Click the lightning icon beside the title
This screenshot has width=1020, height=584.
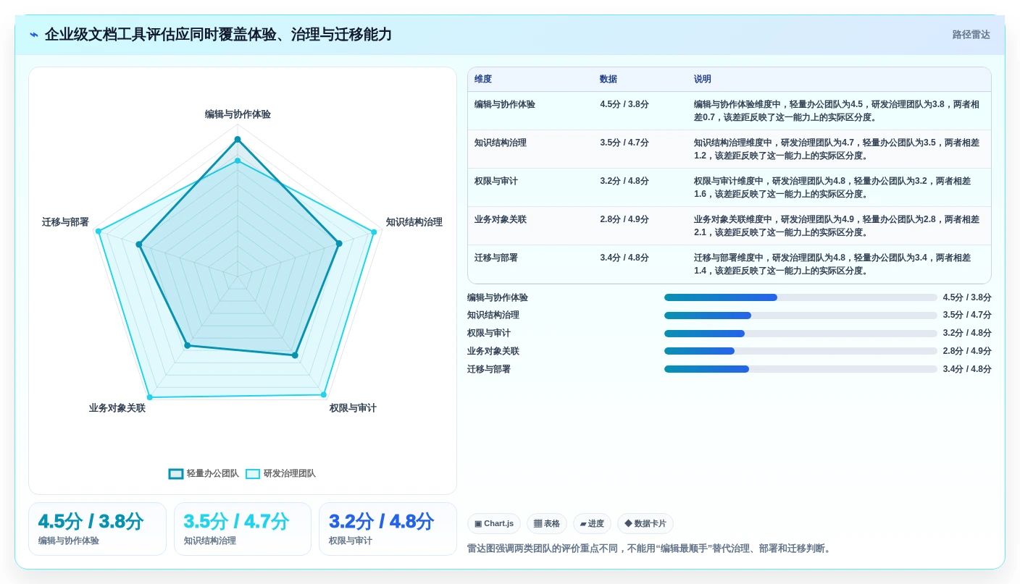(x=34, y=35)
